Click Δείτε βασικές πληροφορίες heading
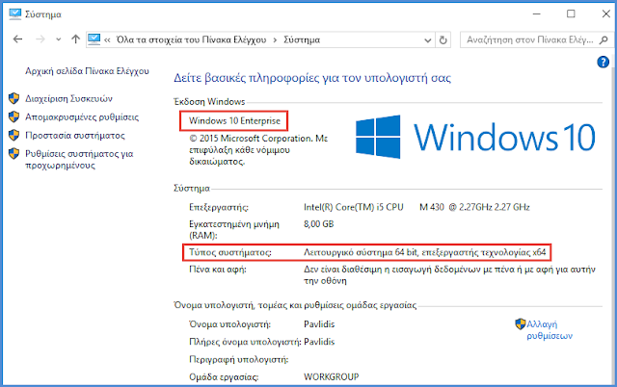Image resolution: width=617 pixels, height=387 pixels. (x=312, y=78)
